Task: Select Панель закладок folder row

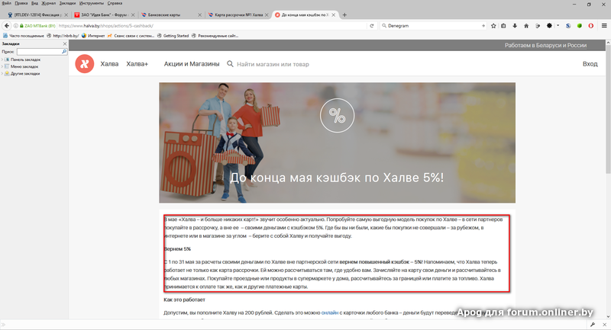Action: coord(23,59)
